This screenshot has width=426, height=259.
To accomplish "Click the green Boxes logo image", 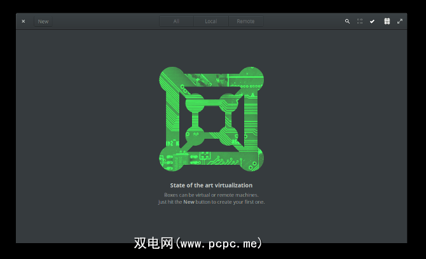I will (x=211, y=119).
